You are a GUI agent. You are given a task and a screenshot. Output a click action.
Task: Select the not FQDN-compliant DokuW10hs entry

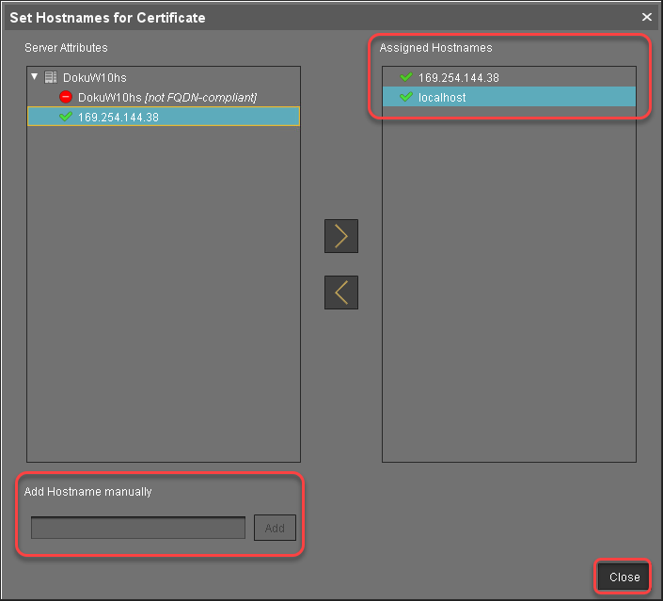pyautogui.click(x=166, y=97)
